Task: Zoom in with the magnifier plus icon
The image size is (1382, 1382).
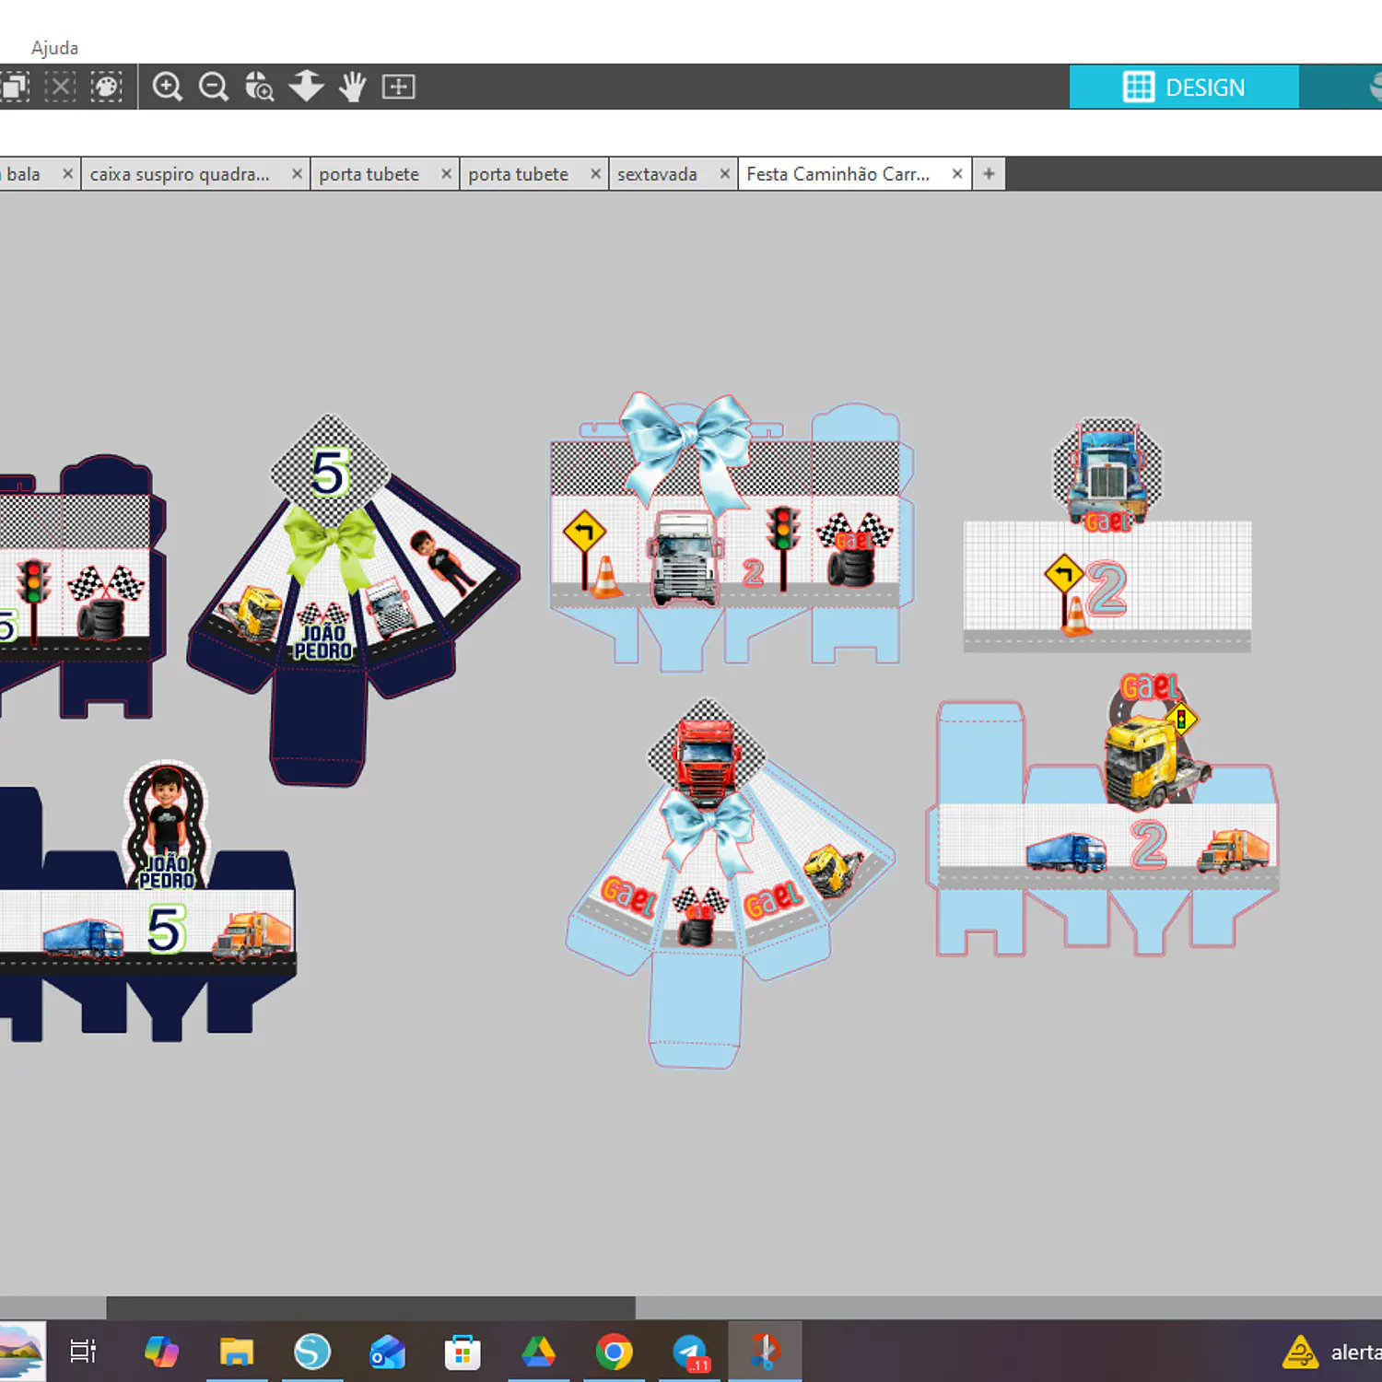Action: [x=167, y=87]
